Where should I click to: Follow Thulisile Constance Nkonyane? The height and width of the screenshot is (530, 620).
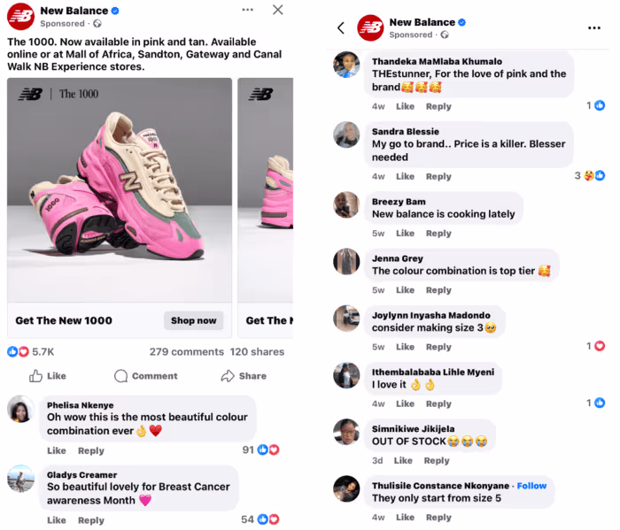coord(531,486)
